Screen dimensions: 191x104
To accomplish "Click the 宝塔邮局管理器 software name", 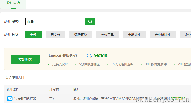I will pos(25,98).
